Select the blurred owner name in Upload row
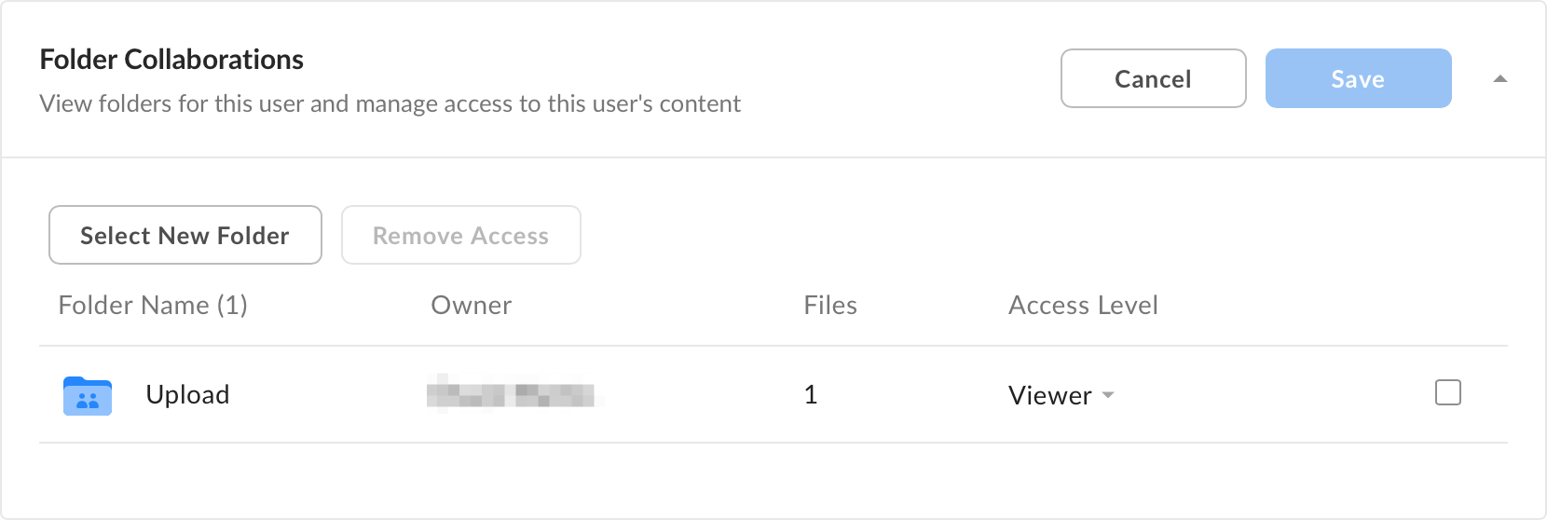The width and height of the screenshot is (1547, 520). click(x=511, y=394)
